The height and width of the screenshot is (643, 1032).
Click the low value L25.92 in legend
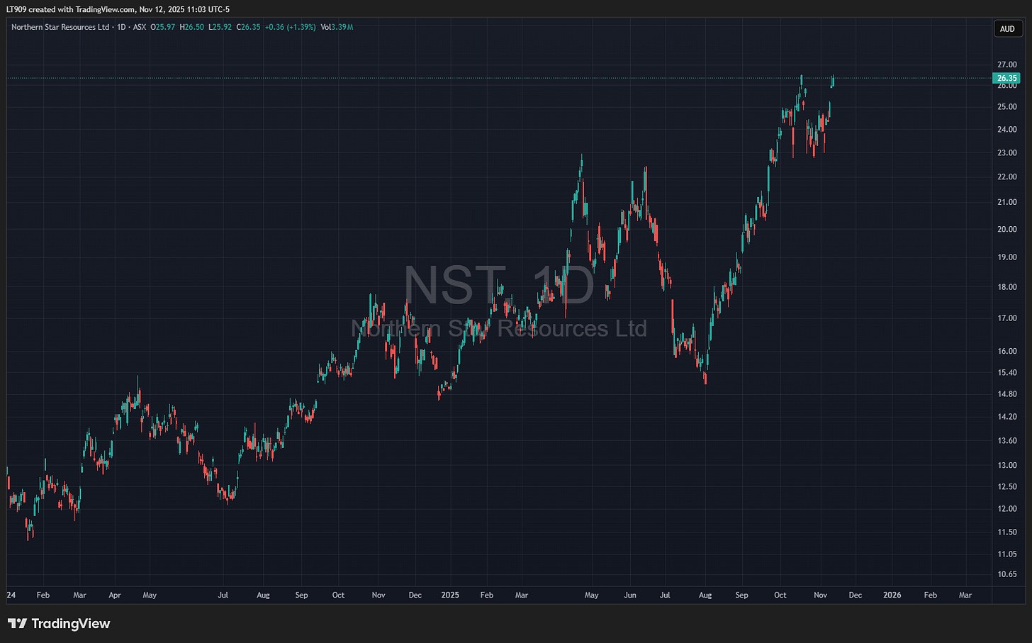[x=220, y=27]
